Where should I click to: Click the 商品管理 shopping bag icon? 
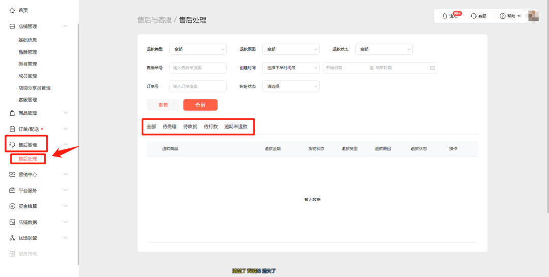pyautogui.click(x=12, y=113)
